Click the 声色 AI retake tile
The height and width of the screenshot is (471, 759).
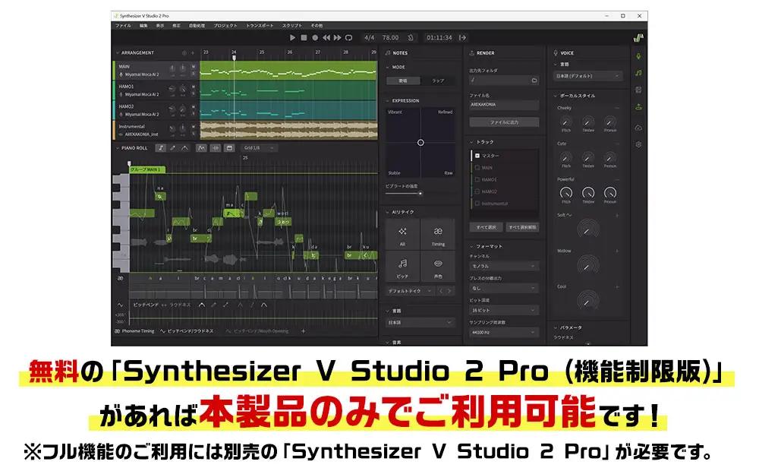[x=438, y=267]
